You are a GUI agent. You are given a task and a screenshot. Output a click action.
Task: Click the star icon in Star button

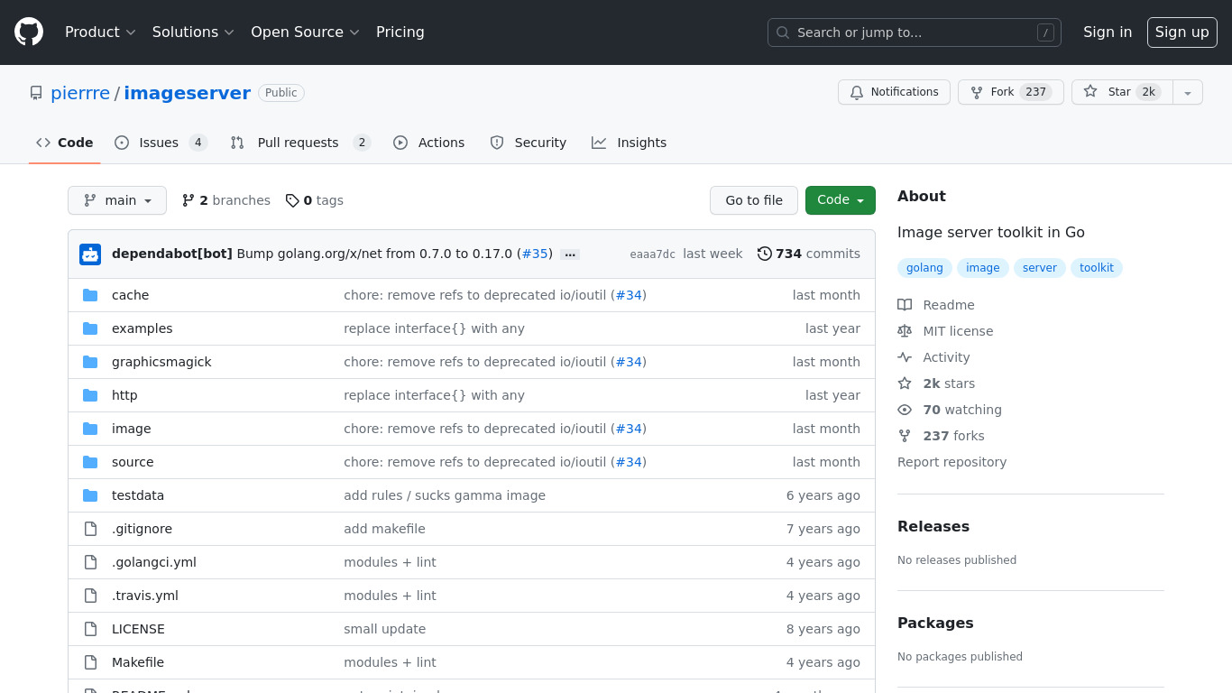coord(1090,92)
